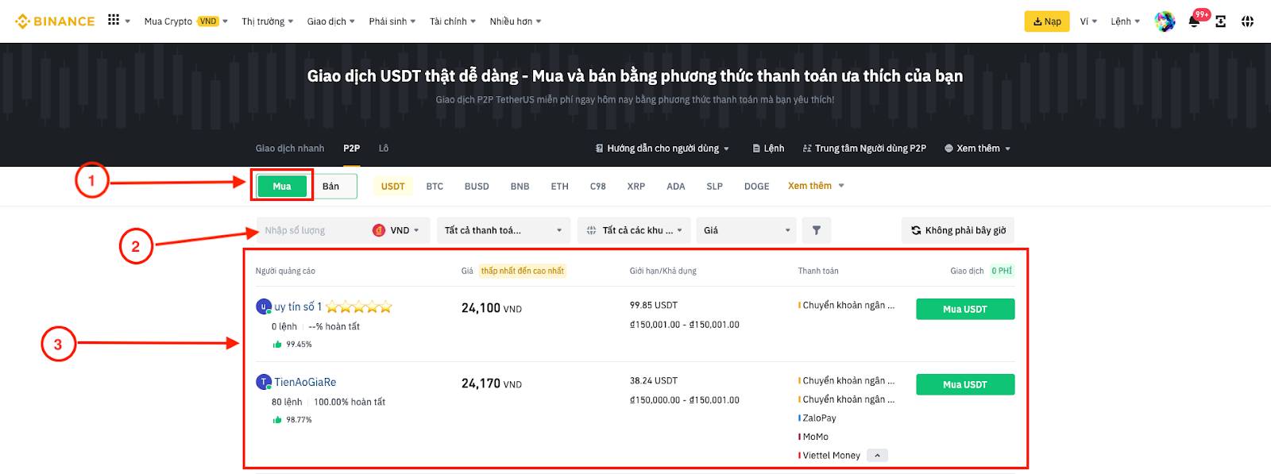This screenshot has height=474, width=1271.
Task: Select ETH coin tab
Action: coord(560,187)
